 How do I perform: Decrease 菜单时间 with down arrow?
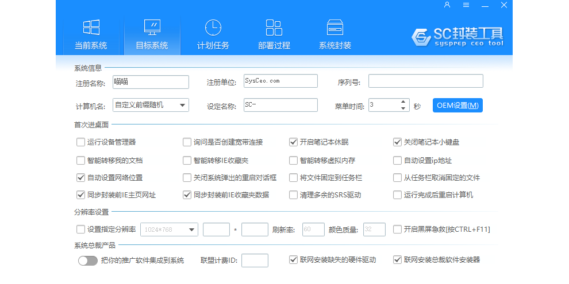[403, 108]
